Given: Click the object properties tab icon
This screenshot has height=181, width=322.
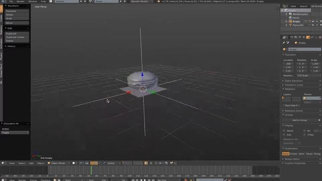Looking at the screenshot, I should pos(307,37).
